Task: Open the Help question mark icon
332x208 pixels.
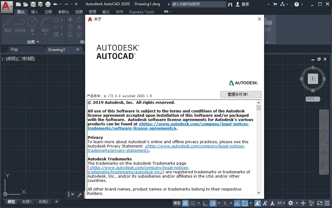Action: pos(297,4)
